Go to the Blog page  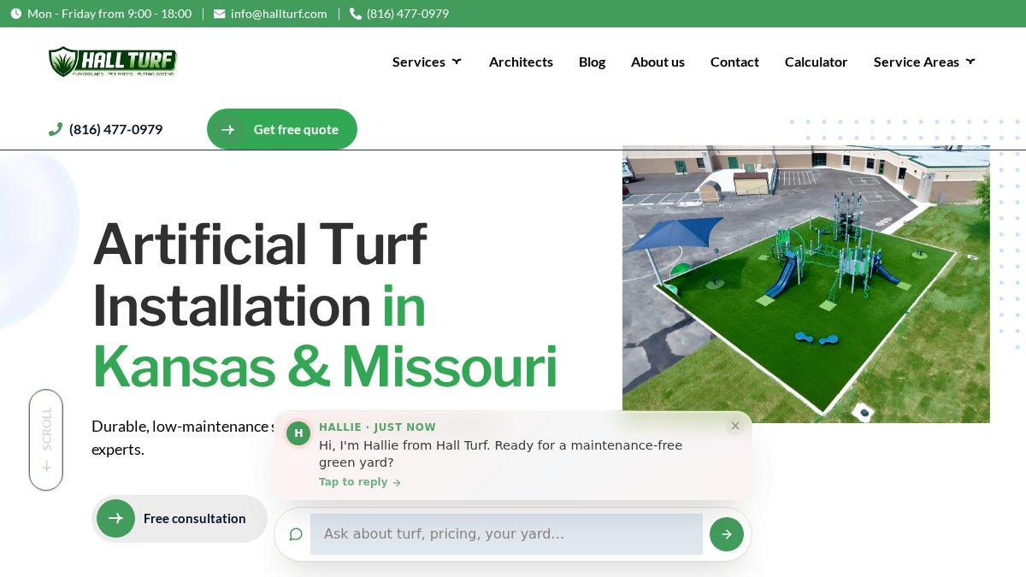tap(592, 62)
